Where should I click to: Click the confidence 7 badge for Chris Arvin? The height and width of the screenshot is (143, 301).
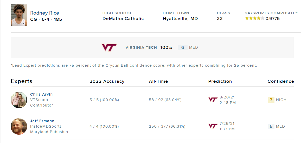point(271,100)
